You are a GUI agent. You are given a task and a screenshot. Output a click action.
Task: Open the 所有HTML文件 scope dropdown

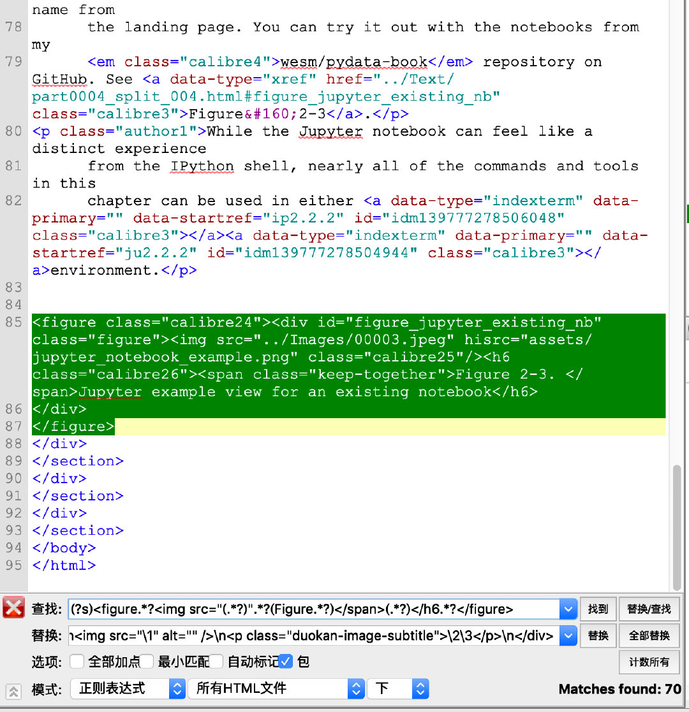click(x=276, y=689)
